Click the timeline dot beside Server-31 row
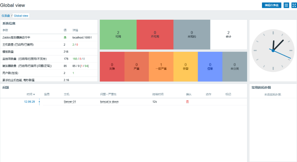This screenshot has height=162, width=297. click(x=39, y=102)
